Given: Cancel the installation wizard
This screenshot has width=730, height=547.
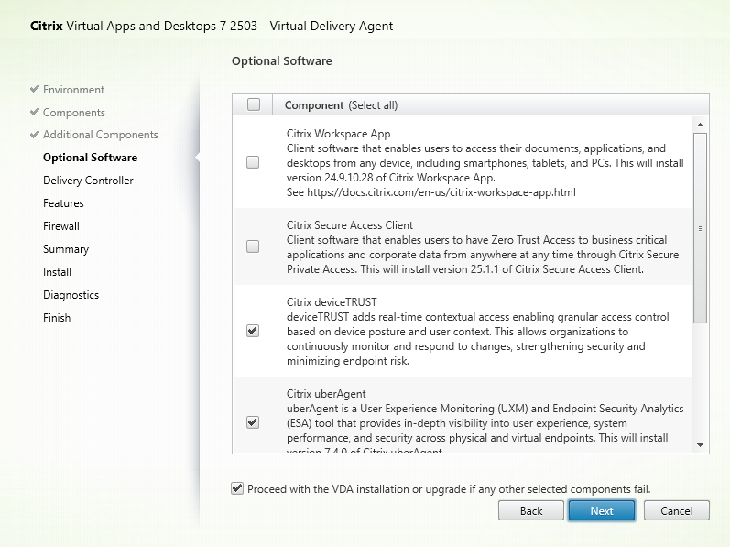Looking at the screenshot, I should tap(676, 510).
